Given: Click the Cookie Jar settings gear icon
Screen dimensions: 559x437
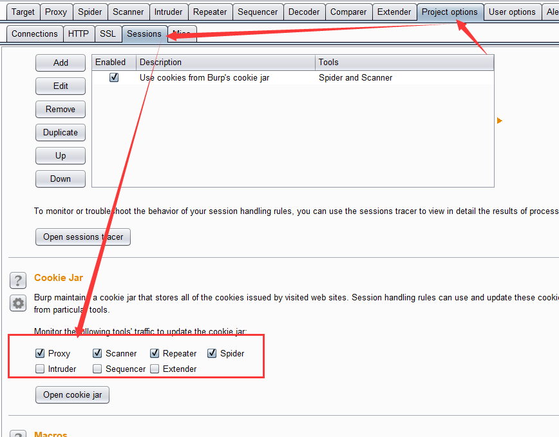Looking at the screenshot, I should (18, 303).
